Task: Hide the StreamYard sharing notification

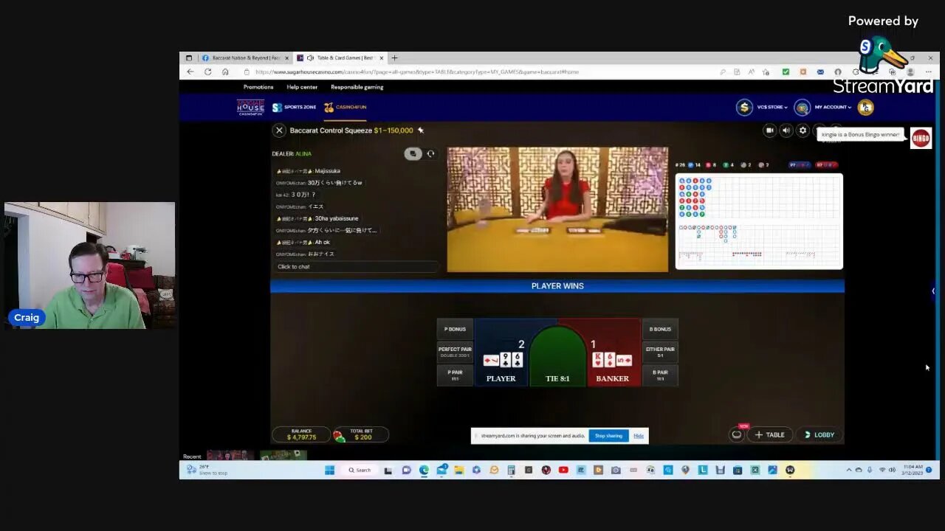Action: tap(639, 436)
